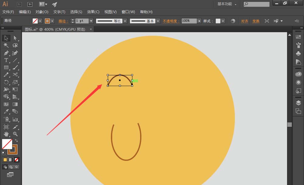The height and width of the screenshot is (185, 304).
Task: Apply solid Color mode button
Action: click(x=5, y=160)
